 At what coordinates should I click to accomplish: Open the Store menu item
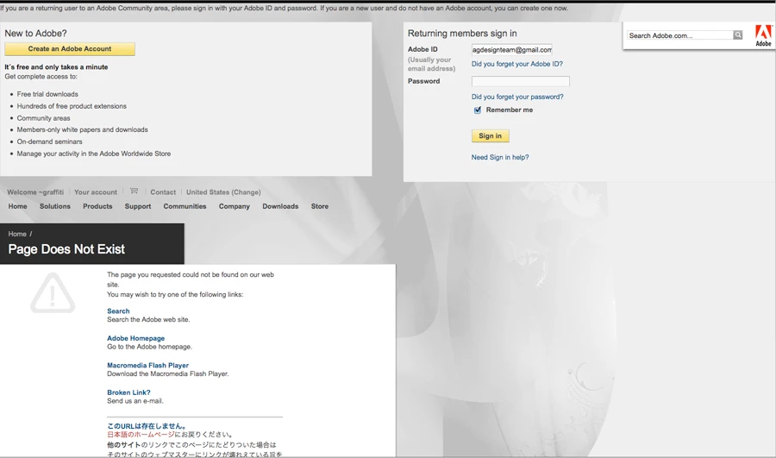click(320, 206)
